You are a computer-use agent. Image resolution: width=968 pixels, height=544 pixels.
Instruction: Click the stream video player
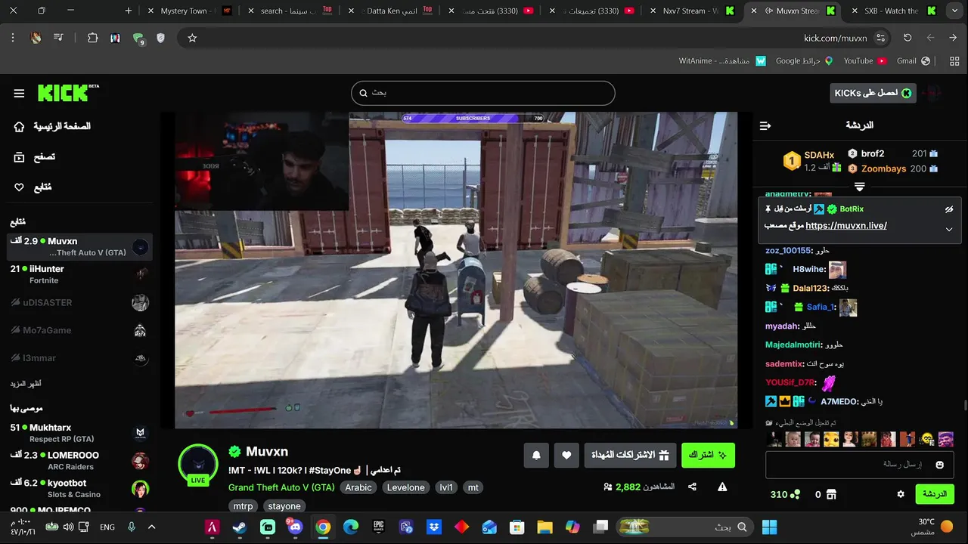tap(456, 270)
